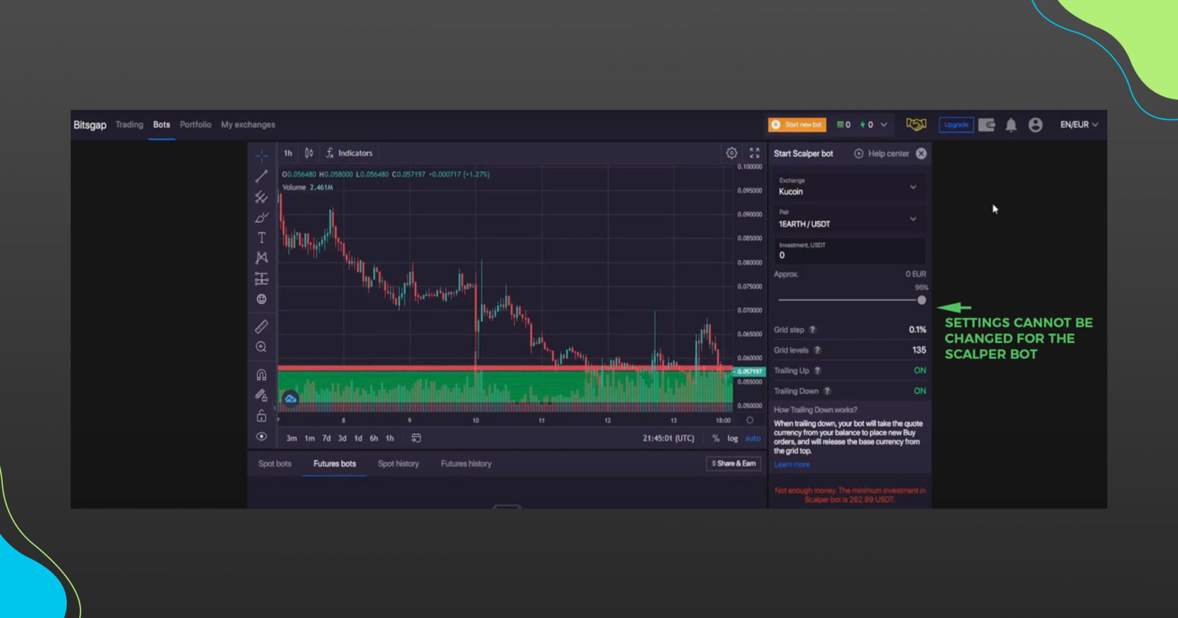
Task: Select the ruler measure tool
Action: [x=261, y=326]
